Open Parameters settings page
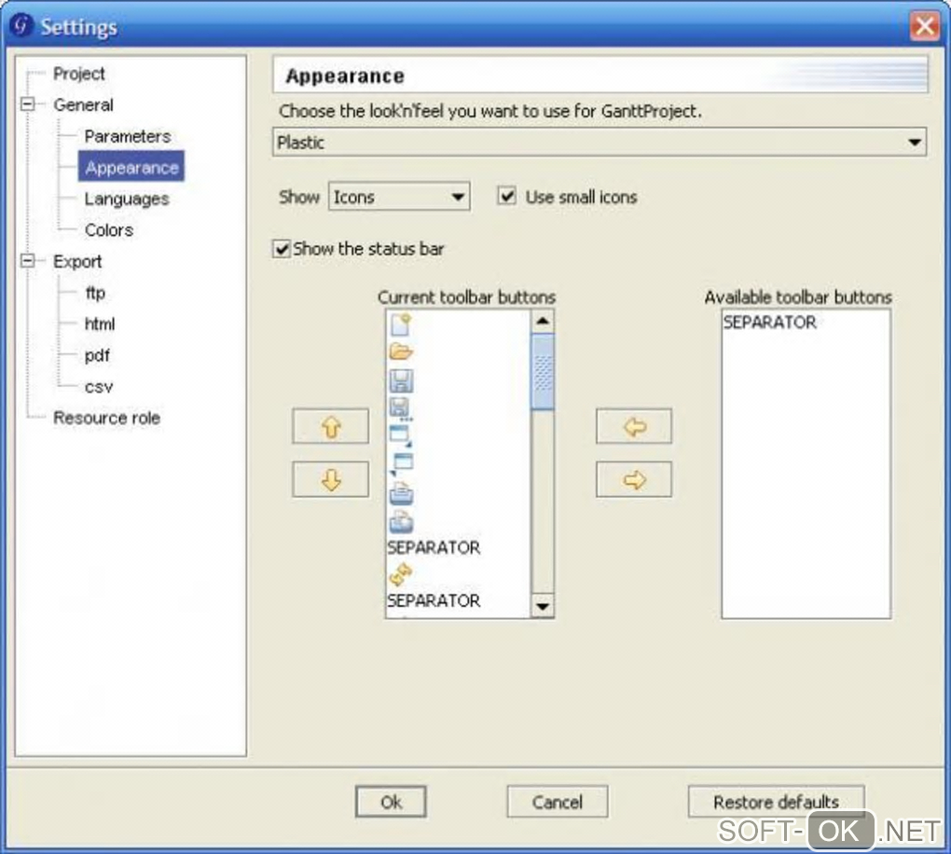951x854 pixels. point(128,136)
